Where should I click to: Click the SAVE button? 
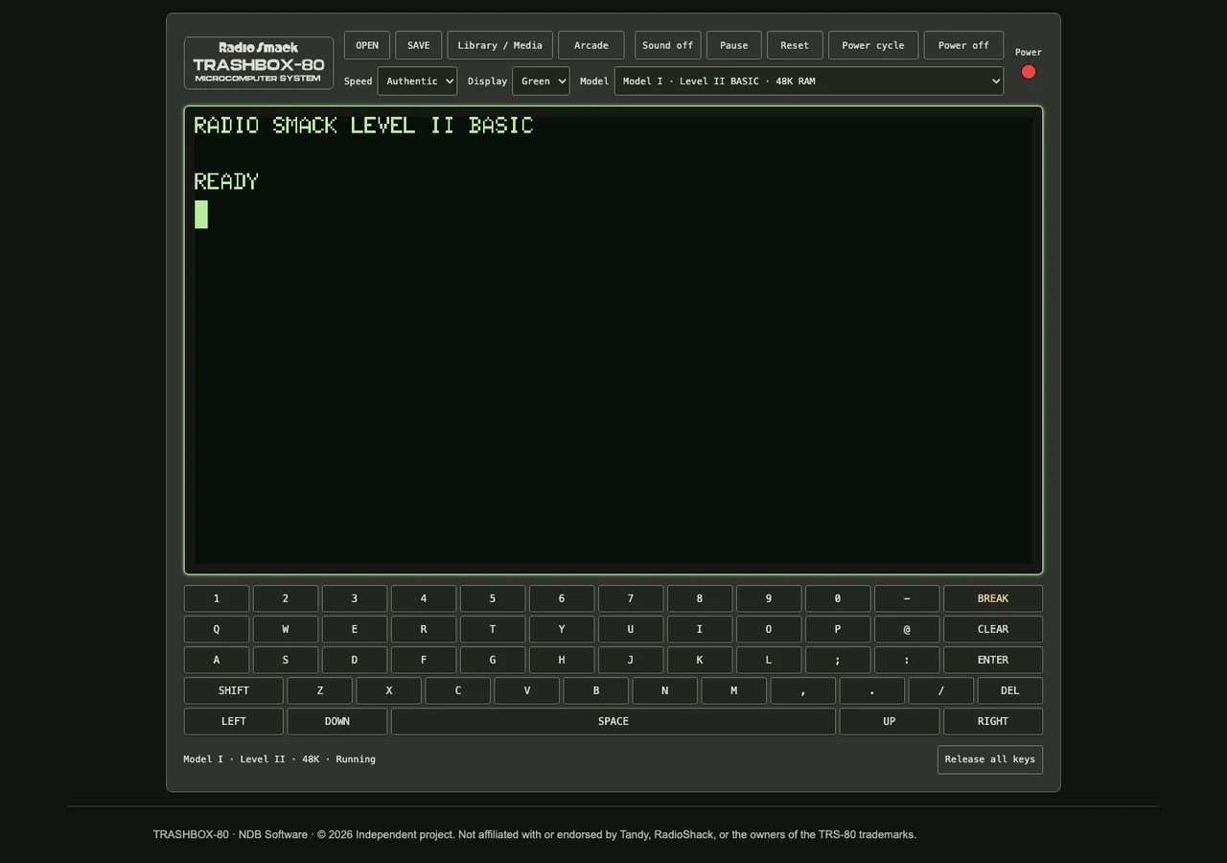419,45
